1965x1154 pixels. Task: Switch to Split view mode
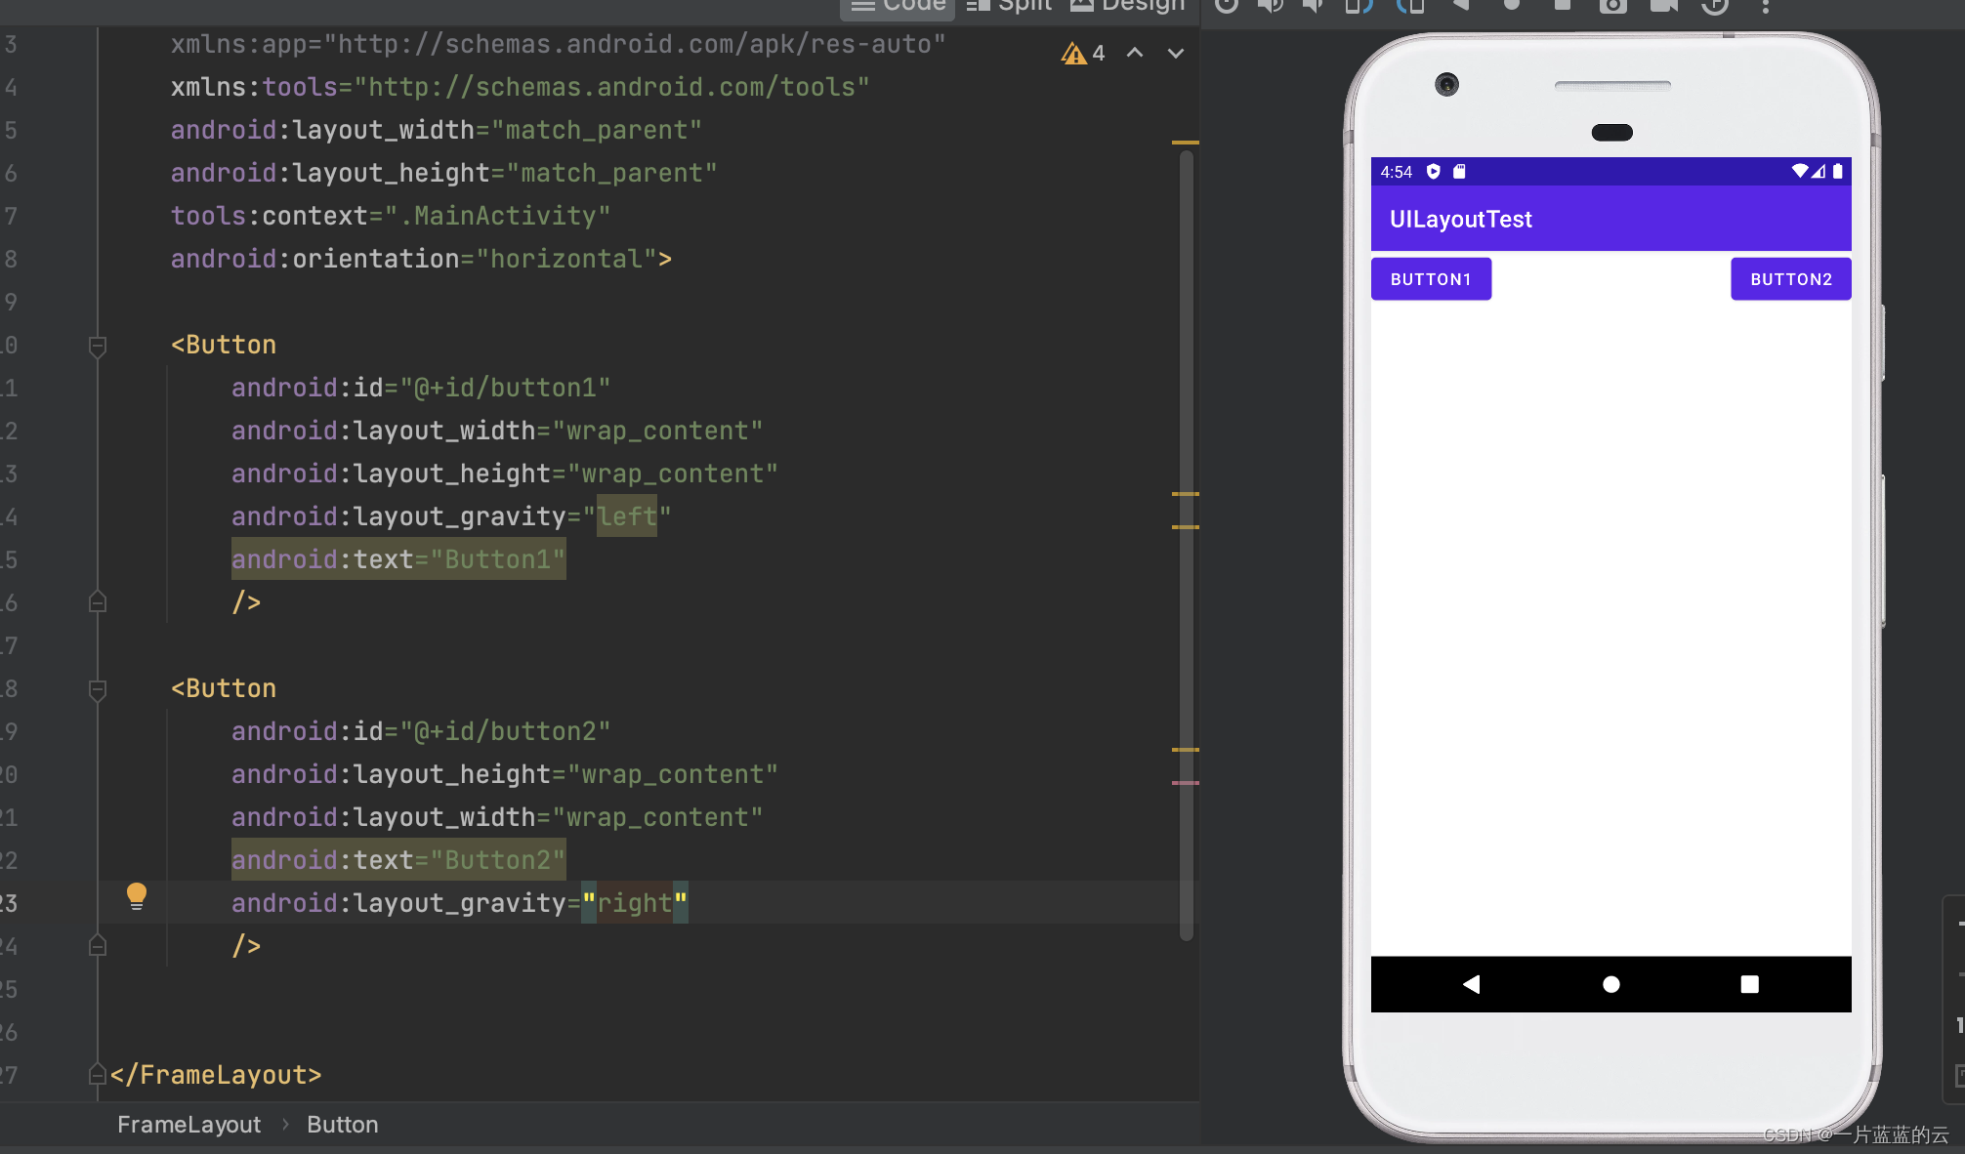[1010, 6]
